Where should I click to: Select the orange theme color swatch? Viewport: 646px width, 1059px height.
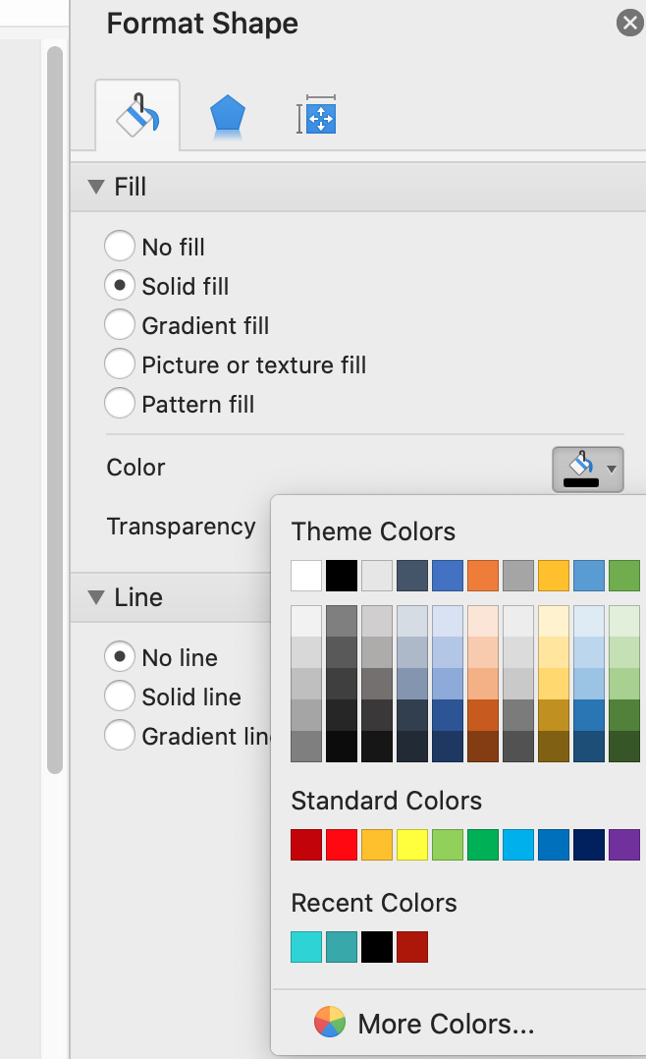482,575
